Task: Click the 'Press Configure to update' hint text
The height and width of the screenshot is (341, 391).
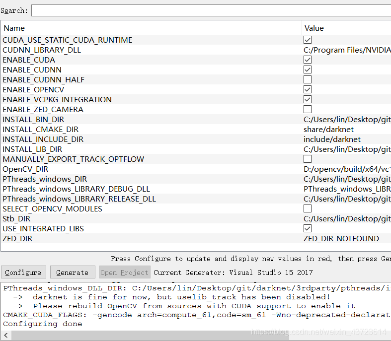Action: [x=250, y=259]
